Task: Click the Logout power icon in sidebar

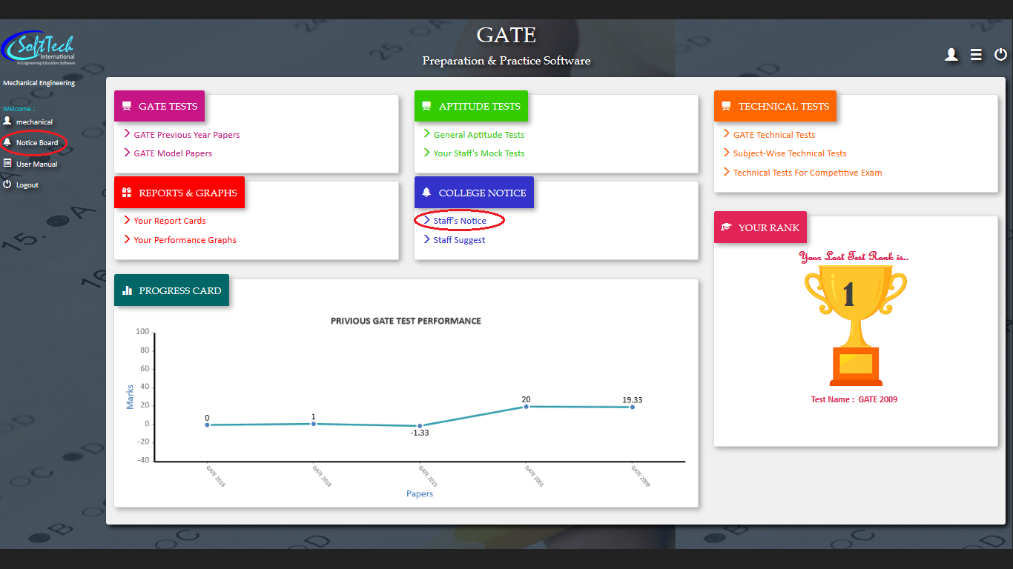Action: (x=7, y=184)
